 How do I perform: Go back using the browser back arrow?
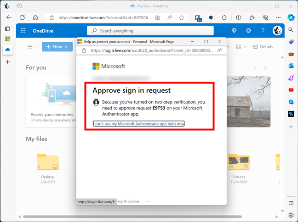pos(9,17)
